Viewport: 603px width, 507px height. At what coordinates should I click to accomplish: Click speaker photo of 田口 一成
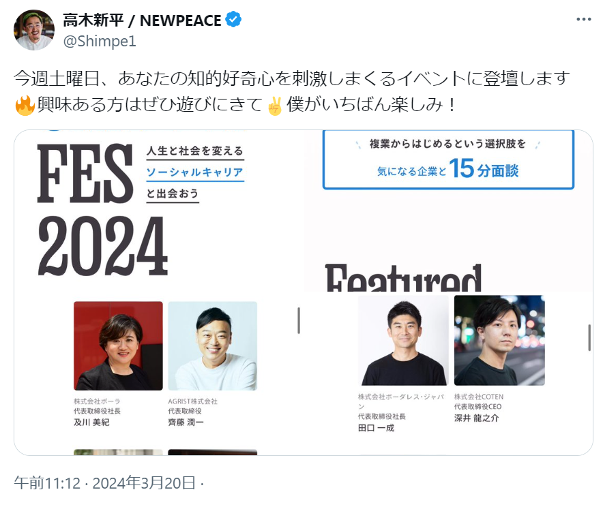point(403,340)
